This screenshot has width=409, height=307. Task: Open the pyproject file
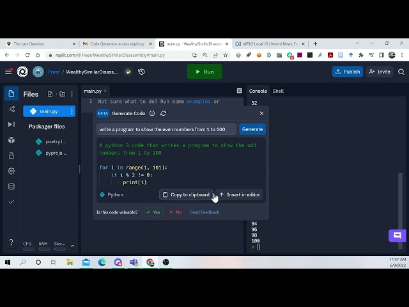pos(51,153)
